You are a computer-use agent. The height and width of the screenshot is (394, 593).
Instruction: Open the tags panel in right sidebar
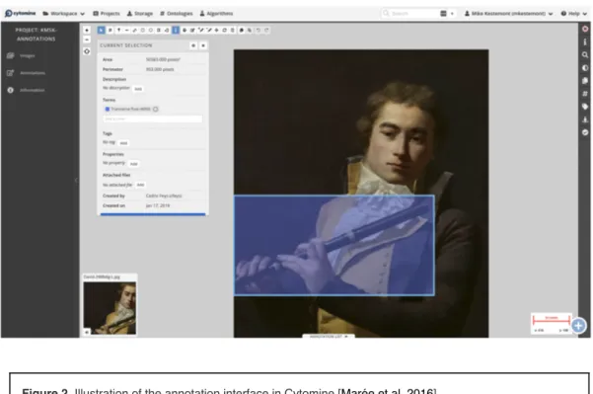(x=585, y=107)
